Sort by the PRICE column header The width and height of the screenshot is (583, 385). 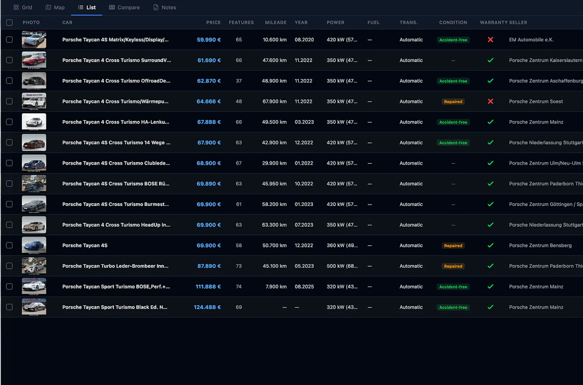pyautogui.click(x=213, y=23)
